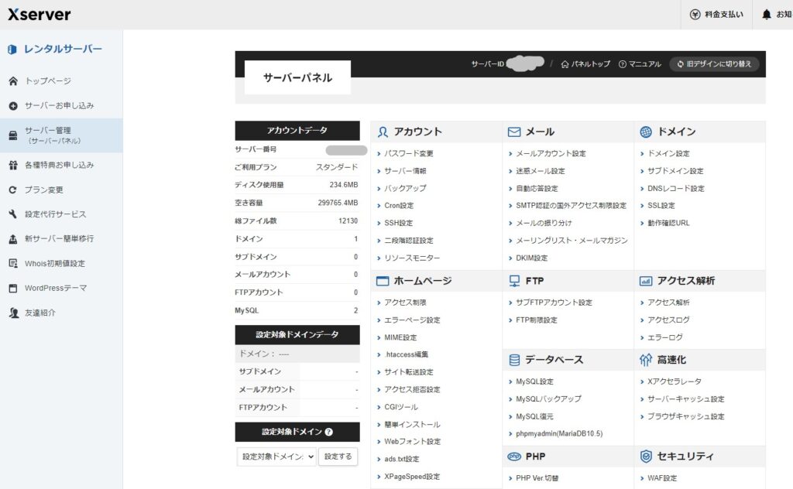This screenshot has width=793, height=489.
Task: Open the SSL設定 link
Action: [x=661, y=206]
